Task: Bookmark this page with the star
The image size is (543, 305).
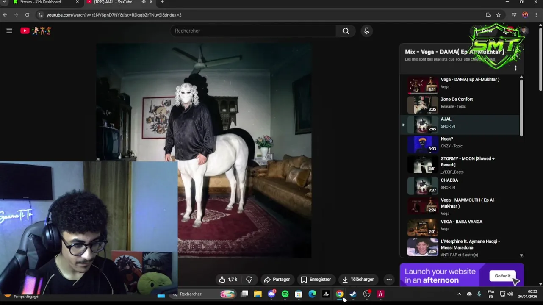Action: [x=499, y=15]
